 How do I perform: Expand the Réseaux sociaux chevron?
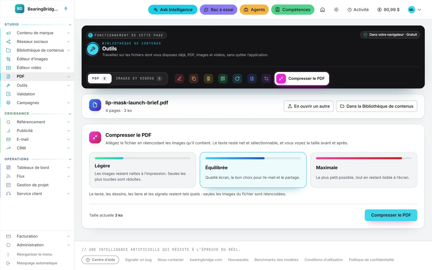point(69,42)
